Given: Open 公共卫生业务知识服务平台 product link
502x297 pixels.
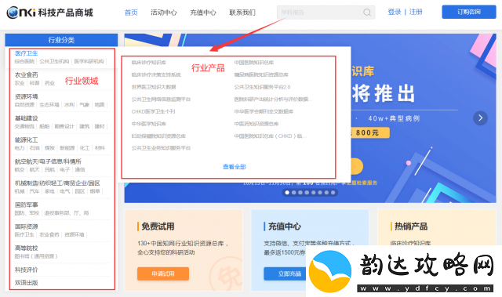Looking at the screenshot, I should click(x=161, y=148).
